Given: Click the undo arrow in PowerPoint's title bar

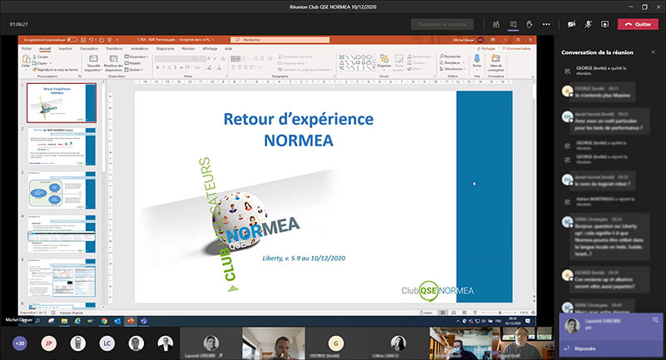Looking at the screenshot, I should tap(91, 40).
